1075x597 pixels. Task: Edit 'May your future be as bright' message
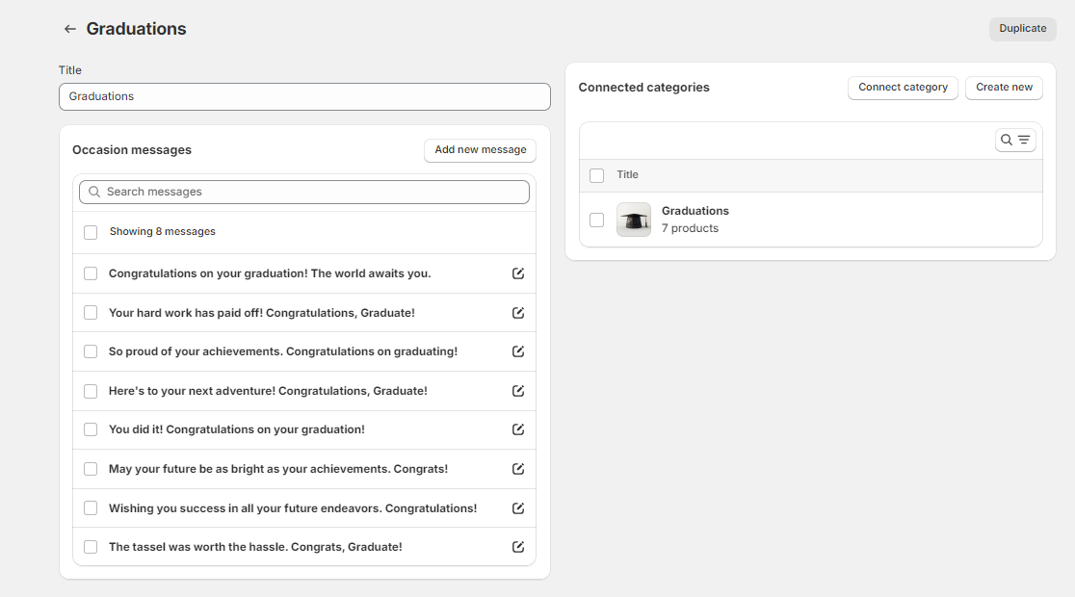pos(518,469)
